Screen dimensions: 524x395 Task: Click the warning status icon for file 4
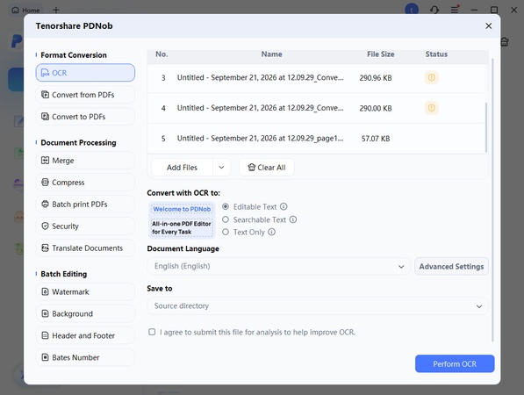[432, 108]
